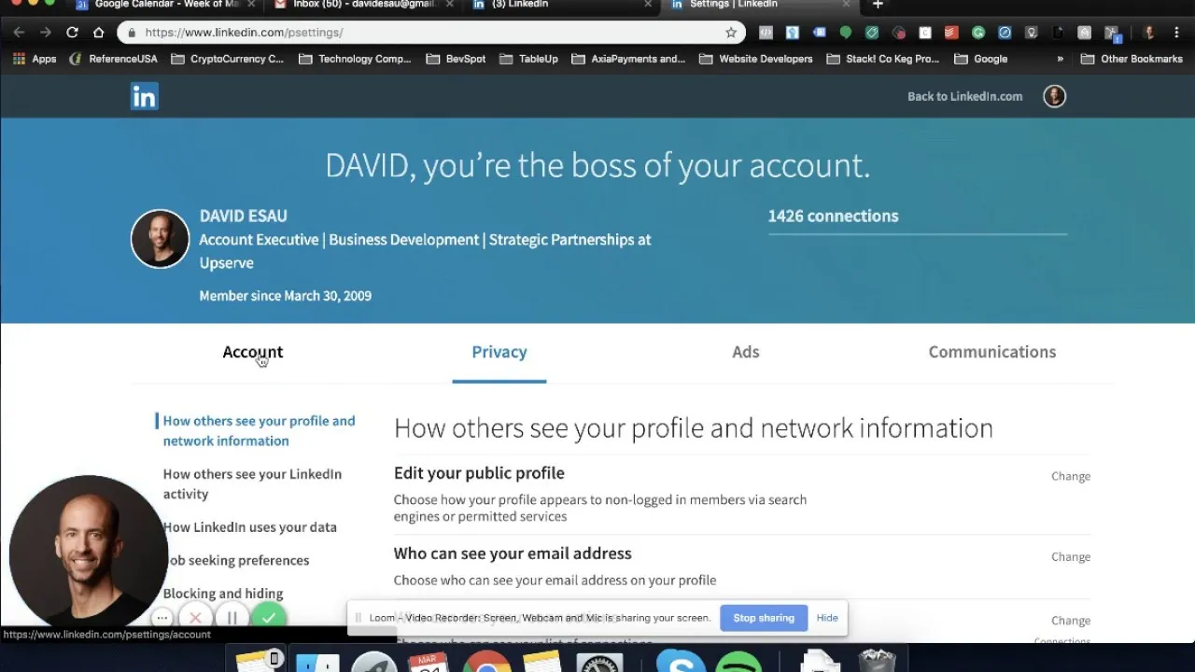This screenshot has height=672, width=1195.
Task: Open Skype from the Dock
Action: point(680,661)
